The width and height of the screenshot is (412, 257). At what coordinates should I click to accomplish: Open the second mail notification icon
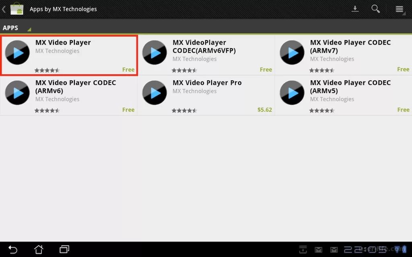pos(334,250)
